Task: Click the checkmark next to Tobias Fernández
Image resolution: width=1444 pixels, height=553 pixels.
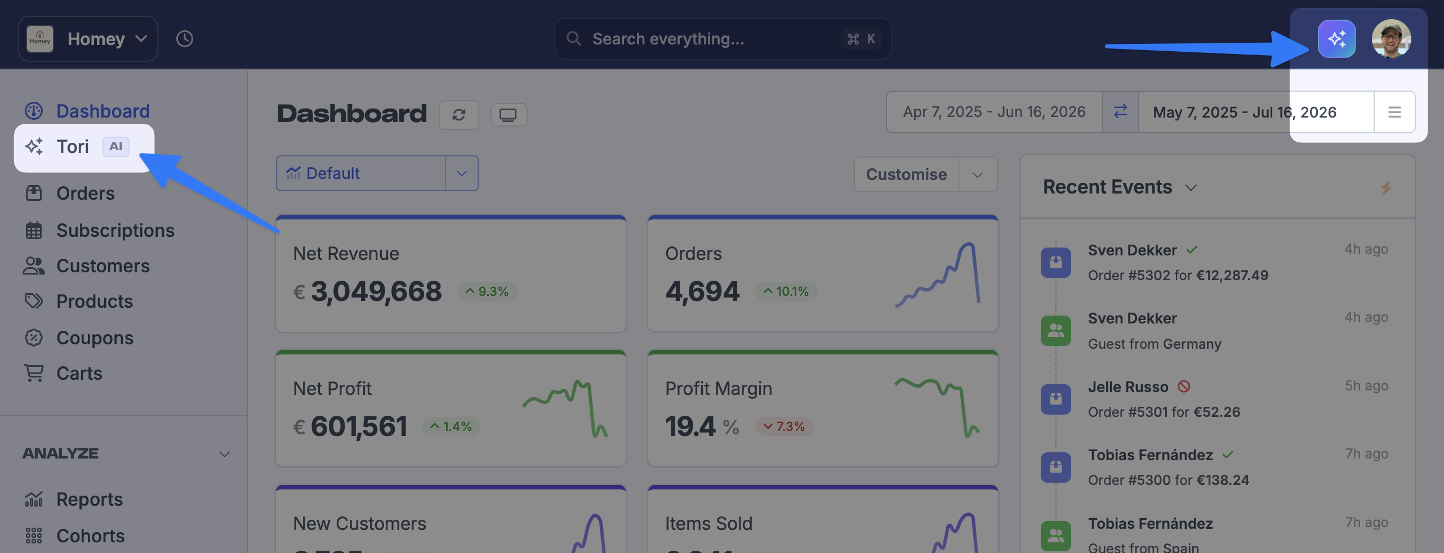Action: pos(1228,454)
